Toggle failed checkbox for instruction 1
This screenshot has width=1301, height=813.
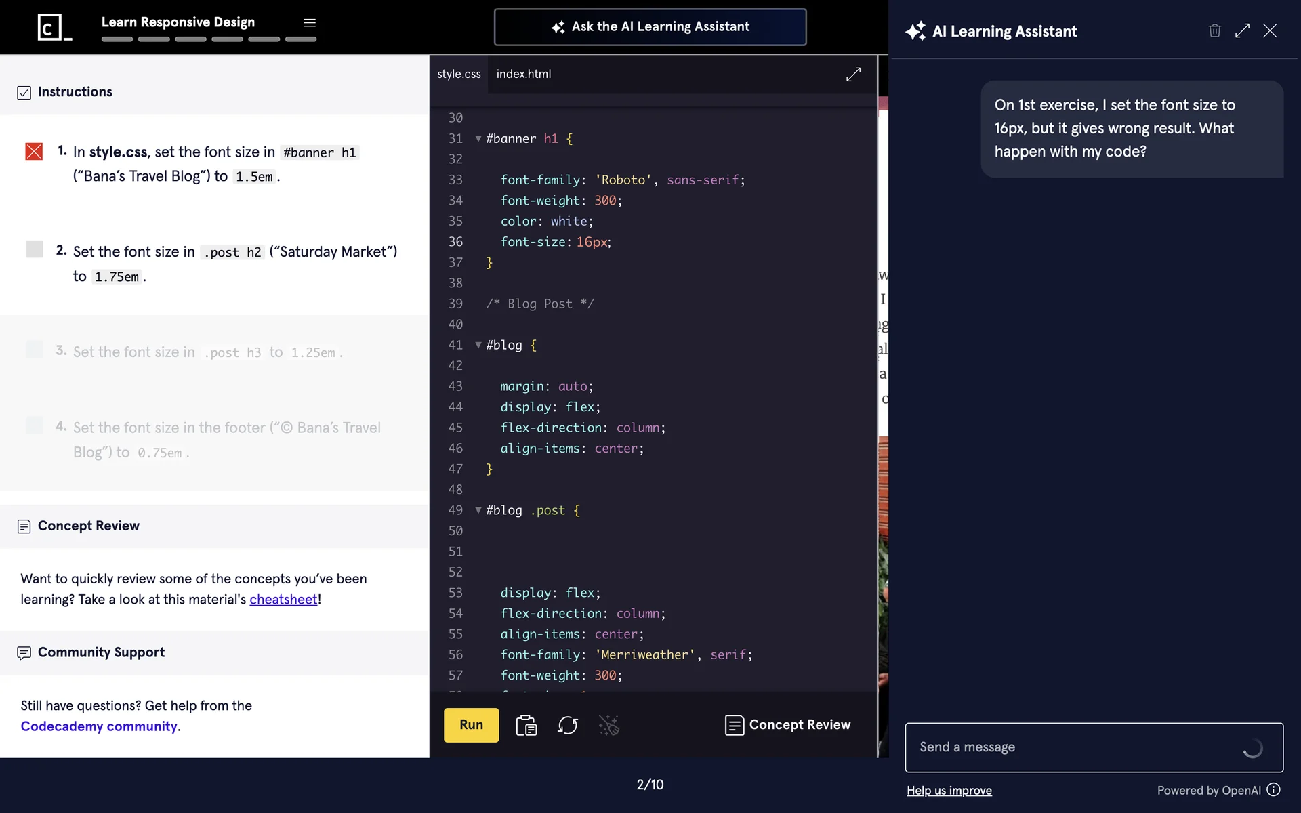[34, 151]
